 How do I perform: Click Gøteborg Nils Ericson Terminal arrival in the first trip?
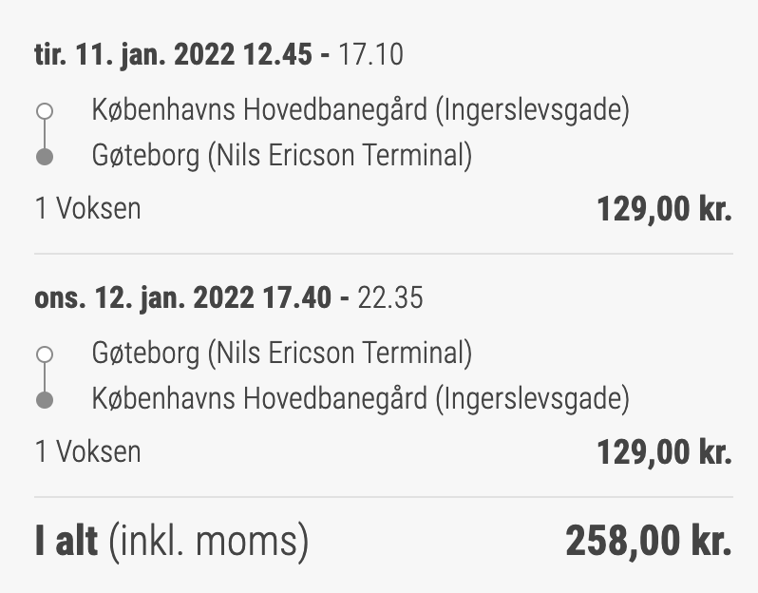[282, 156]
